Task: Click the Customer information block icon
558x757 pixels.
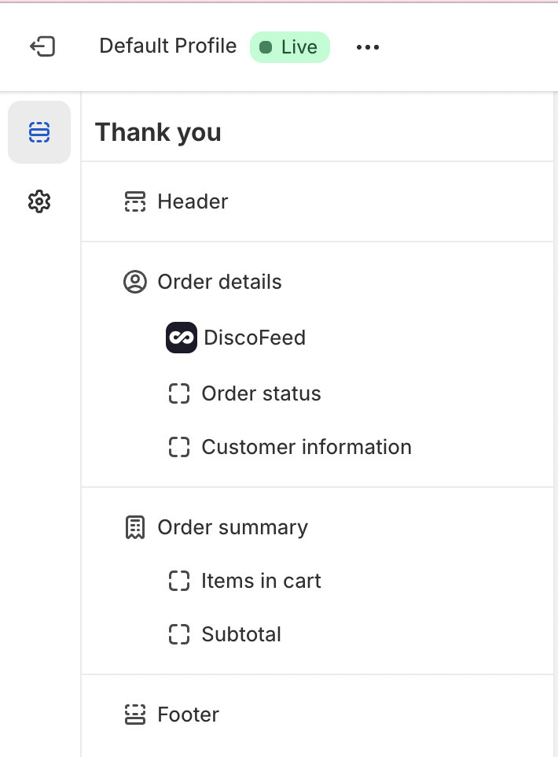Action: tap(179, 447)
